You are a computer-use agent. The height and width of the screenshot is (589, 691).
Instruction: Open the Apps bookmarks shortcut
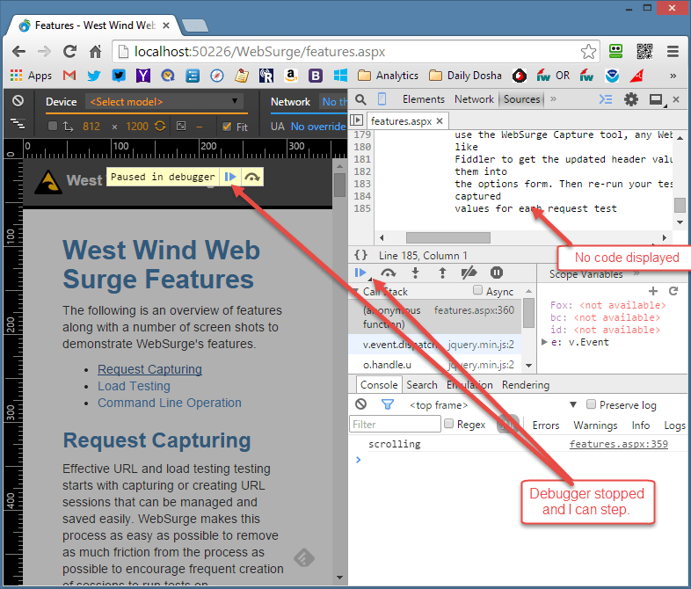point(31,76)
